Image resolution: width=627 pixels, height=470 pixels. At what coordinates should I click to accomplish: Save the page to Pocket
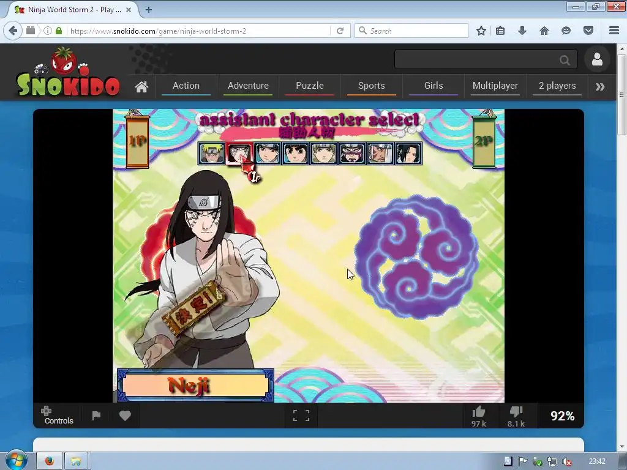tap(588, 31)
